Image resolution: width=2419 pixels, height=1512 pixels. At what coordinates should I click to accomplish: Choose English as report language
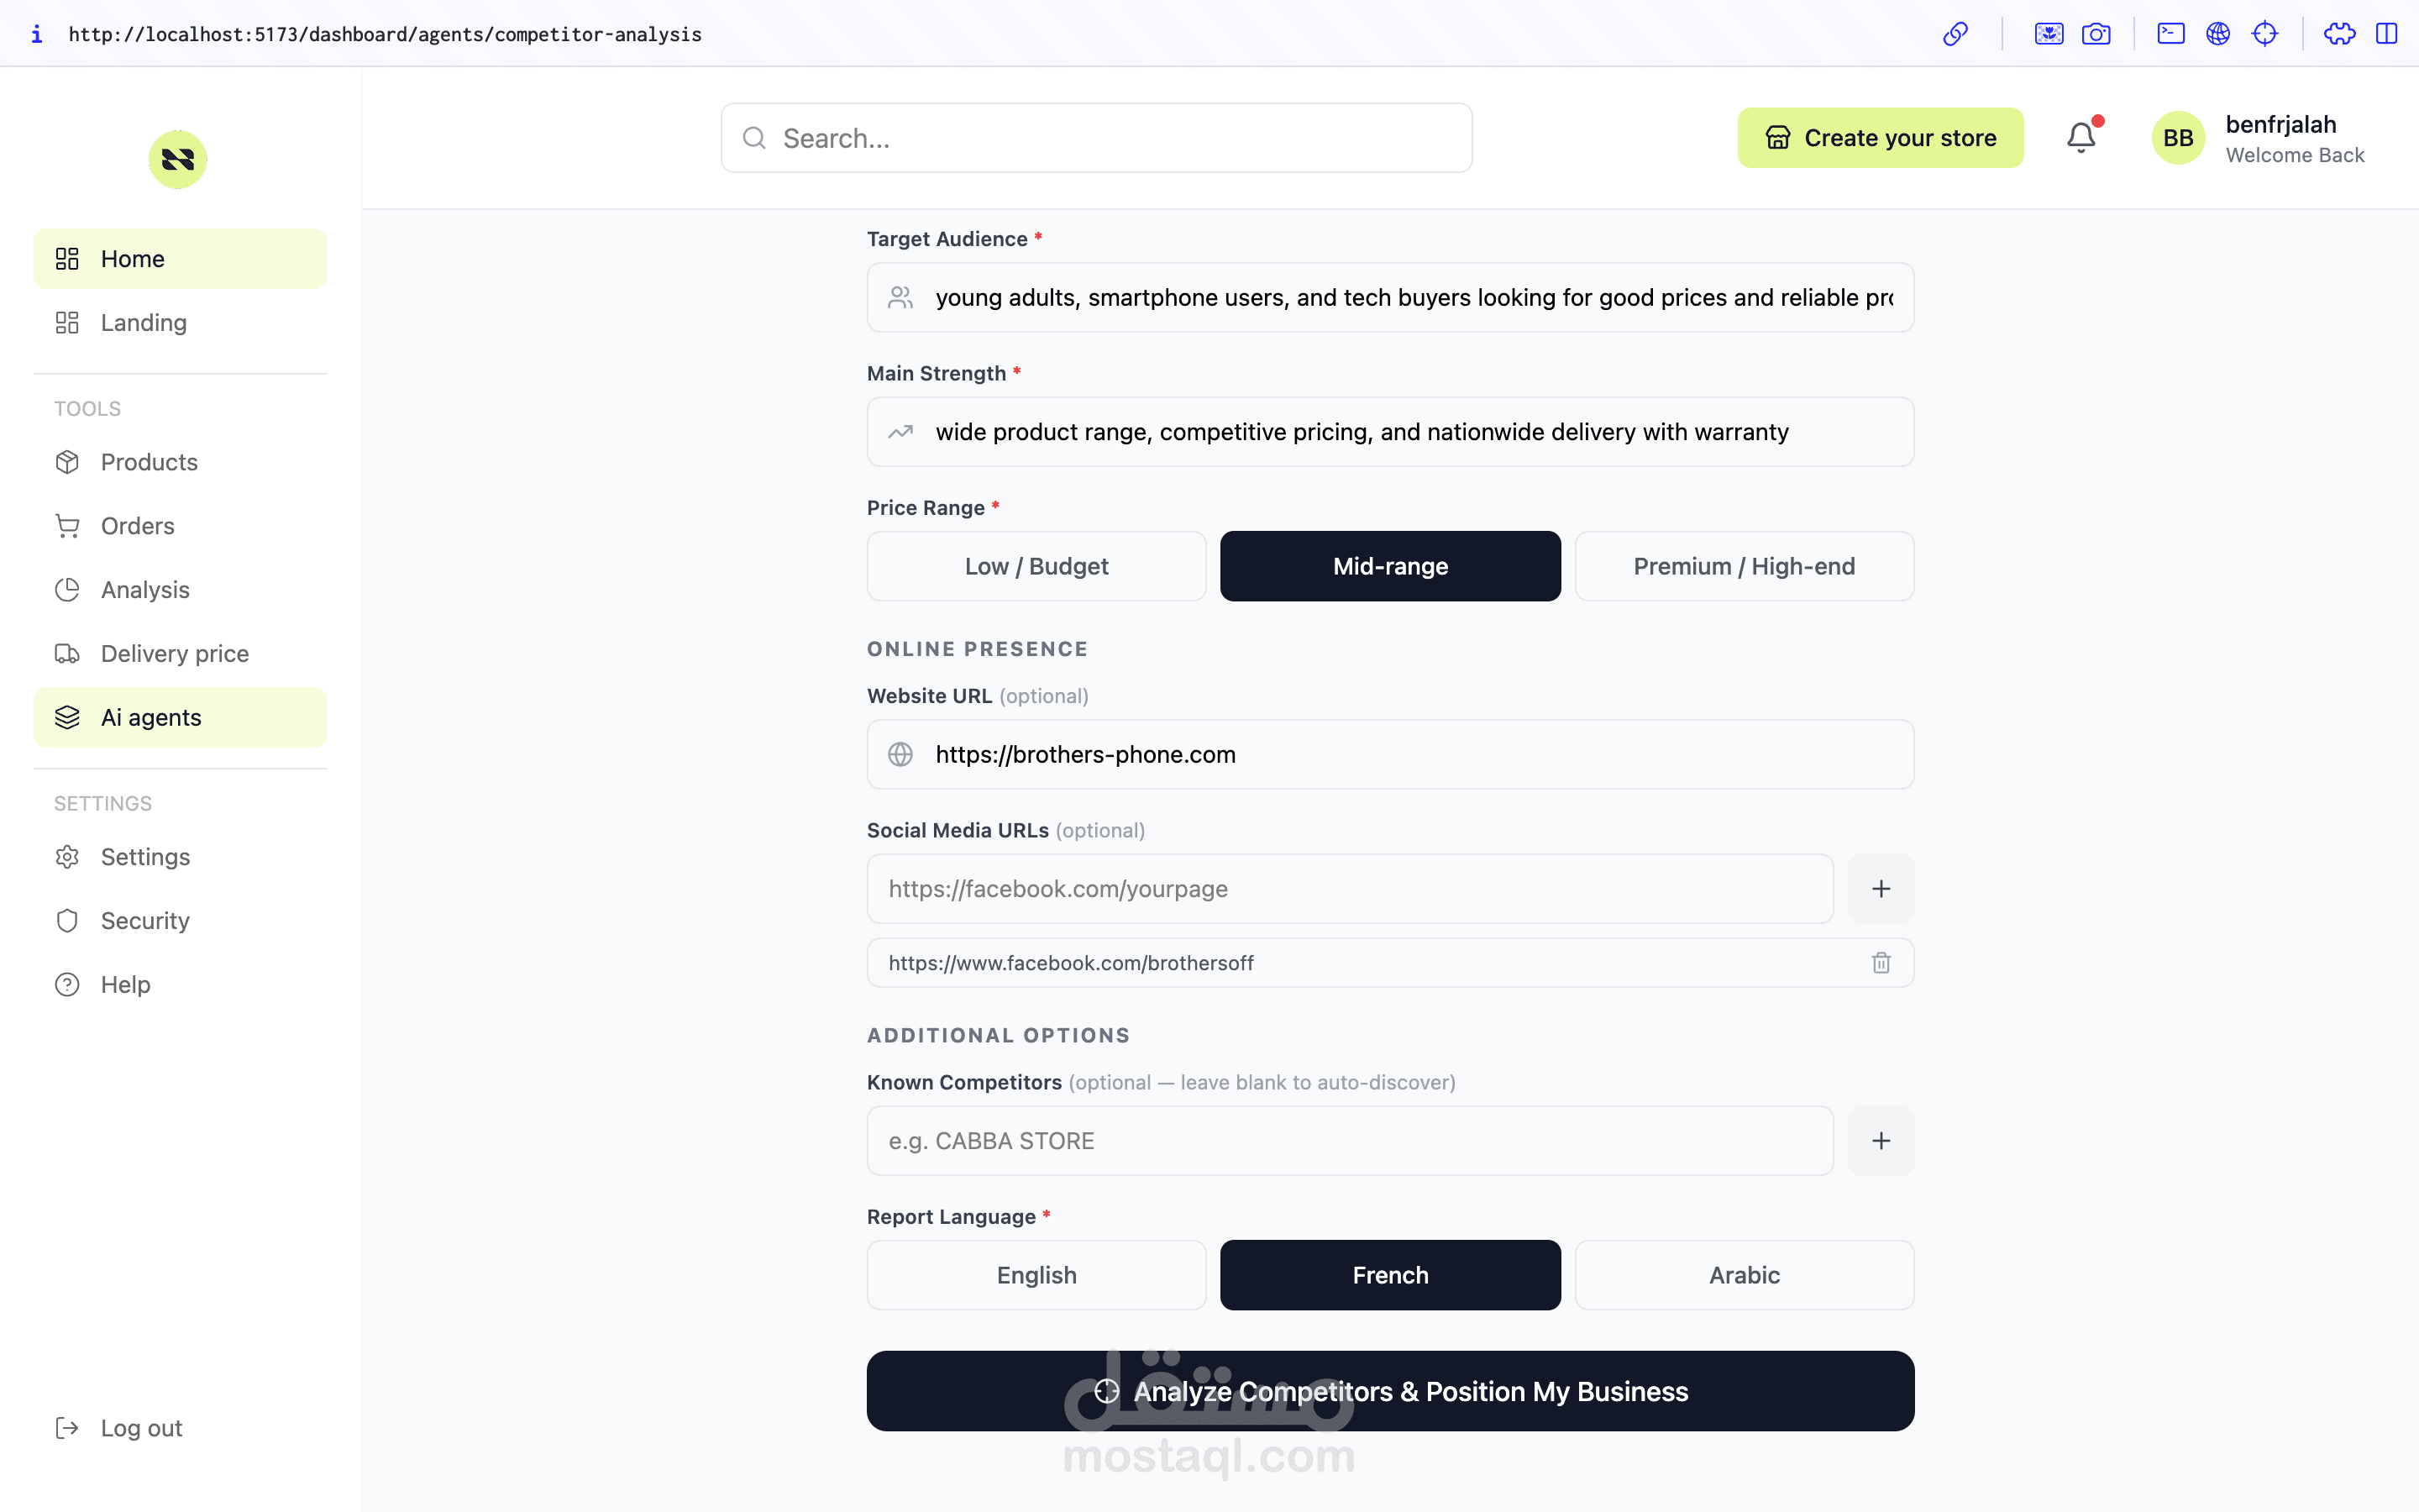click(1036, 1275)
